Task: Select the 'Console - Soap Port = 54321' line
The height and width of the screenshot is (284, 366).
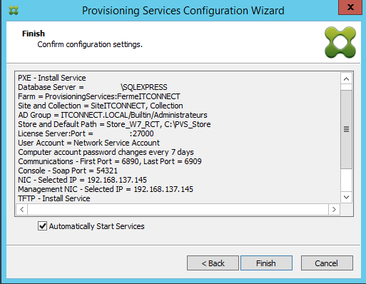Action: pyautogui.click(x=68, y=171)
